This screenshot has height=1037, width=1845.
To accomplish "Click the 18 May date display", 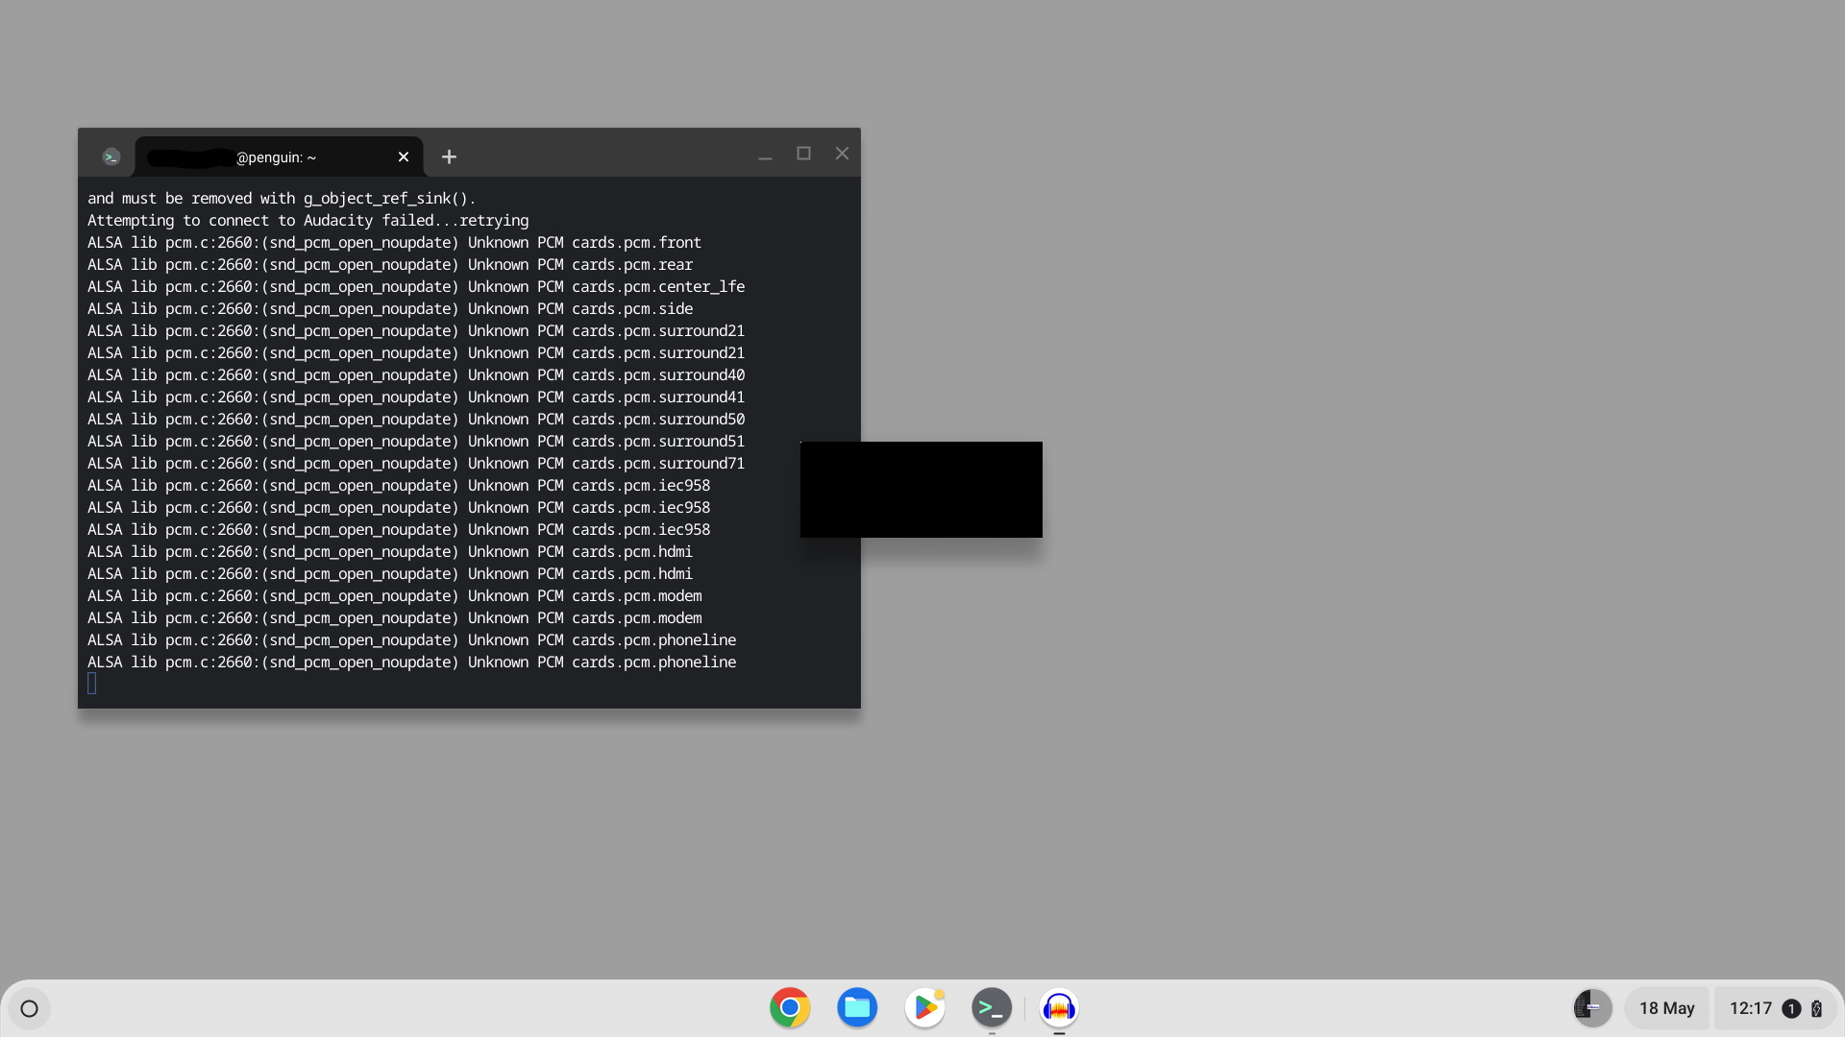I will [1667, 1008].
